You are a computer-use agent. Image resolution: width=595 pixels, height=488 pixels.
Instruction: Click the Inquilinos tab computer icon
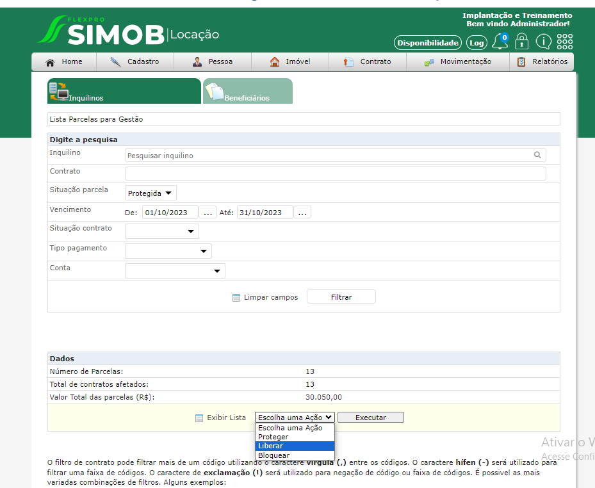59,92
